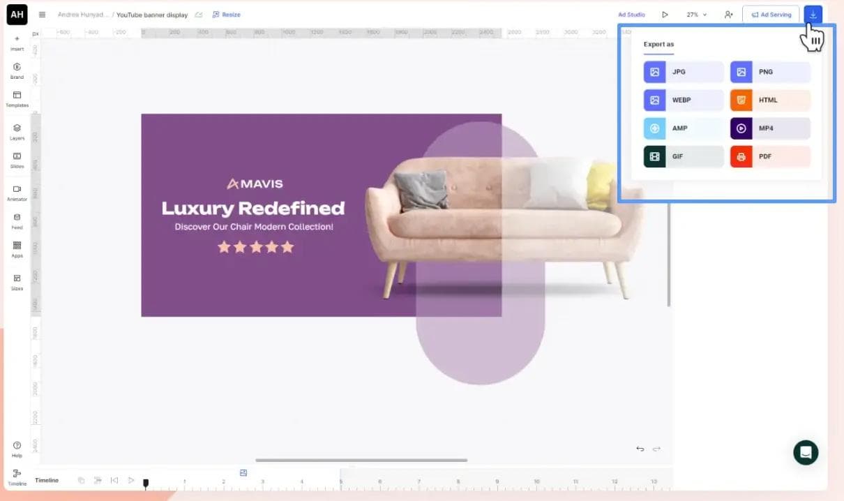Image resolution: width=844 pixels, height=501 pixels.
Task: Export design as JPG
Action: point(684,72)
